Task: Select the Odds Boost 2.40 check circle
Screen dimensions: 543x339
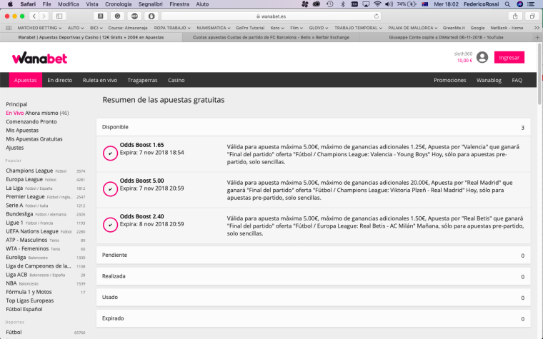Action: pos(110,225)
